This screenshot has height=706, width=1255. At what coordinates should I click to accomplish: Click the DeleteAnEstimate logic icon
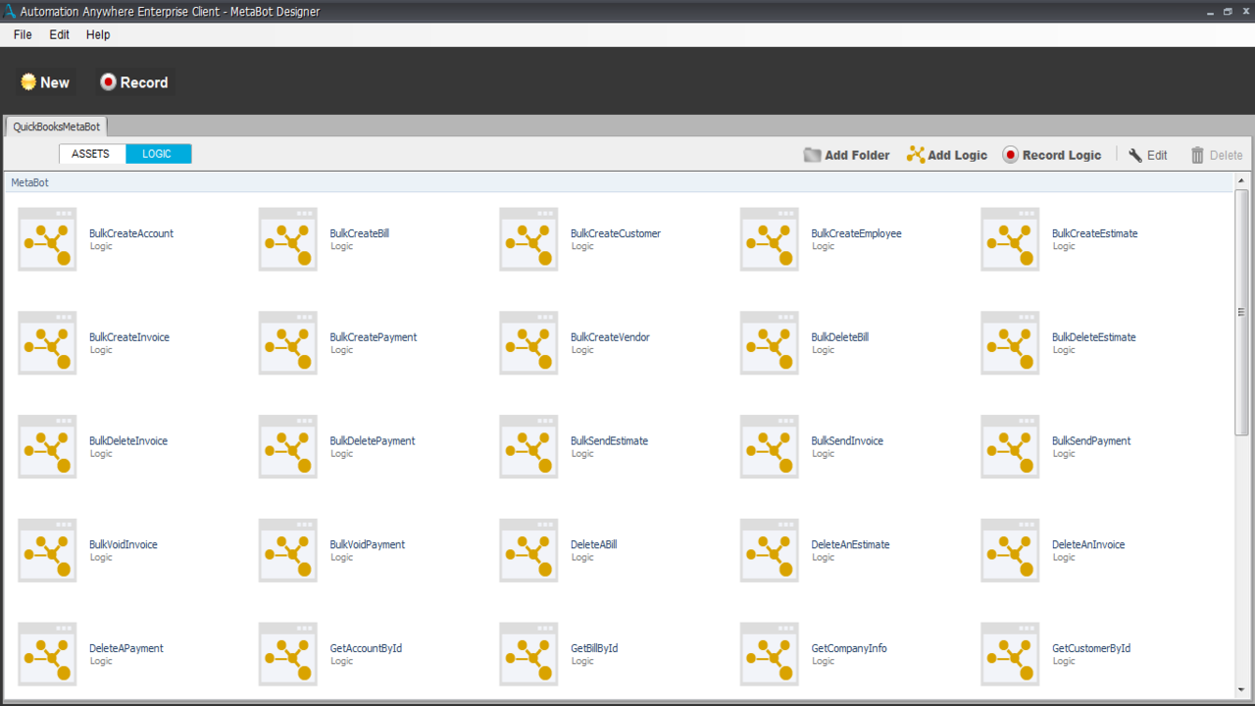770,551
